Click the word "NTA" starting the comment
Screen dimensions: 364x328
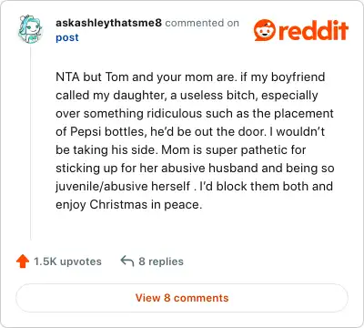[x=67, y=77]
